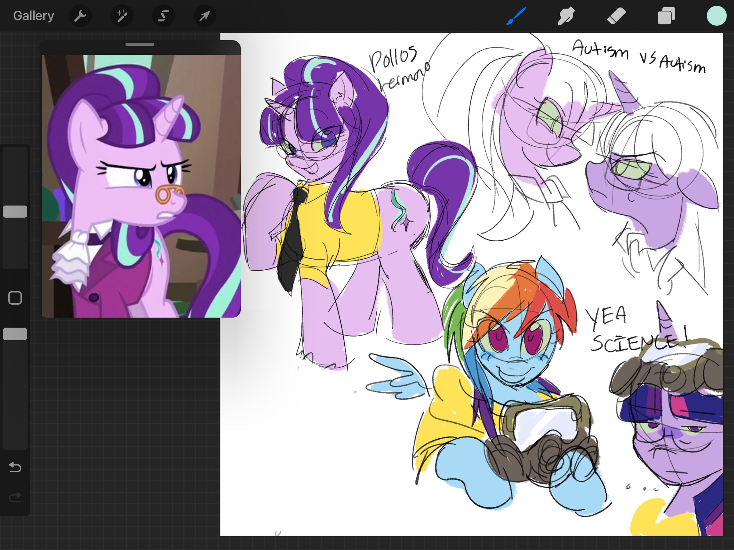The height and width of the screenshot is (550, 734).
Task: Select the Eraser tool
Action: click(616, 16)
